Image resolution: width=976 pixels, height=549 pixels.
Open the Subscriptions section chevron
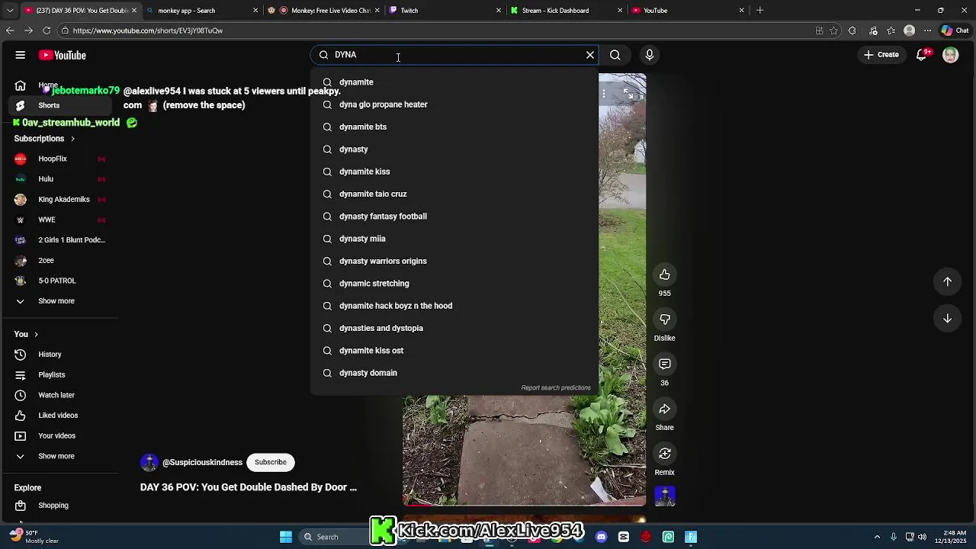click(72, 139)
